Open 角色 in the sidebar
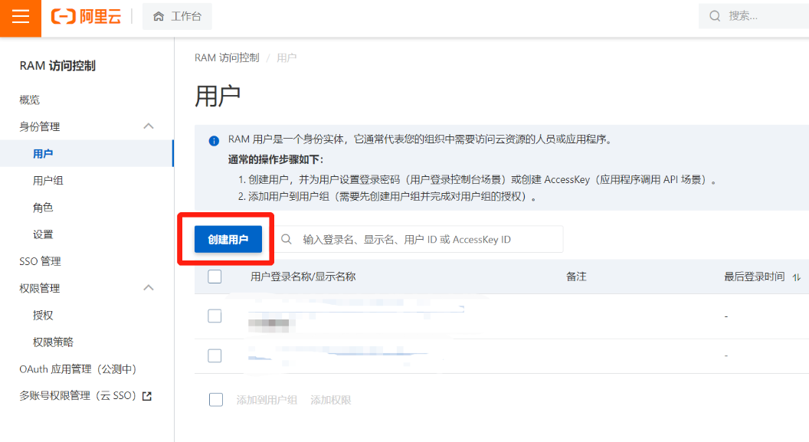The image size is (809, 442). tap(43, 208)
